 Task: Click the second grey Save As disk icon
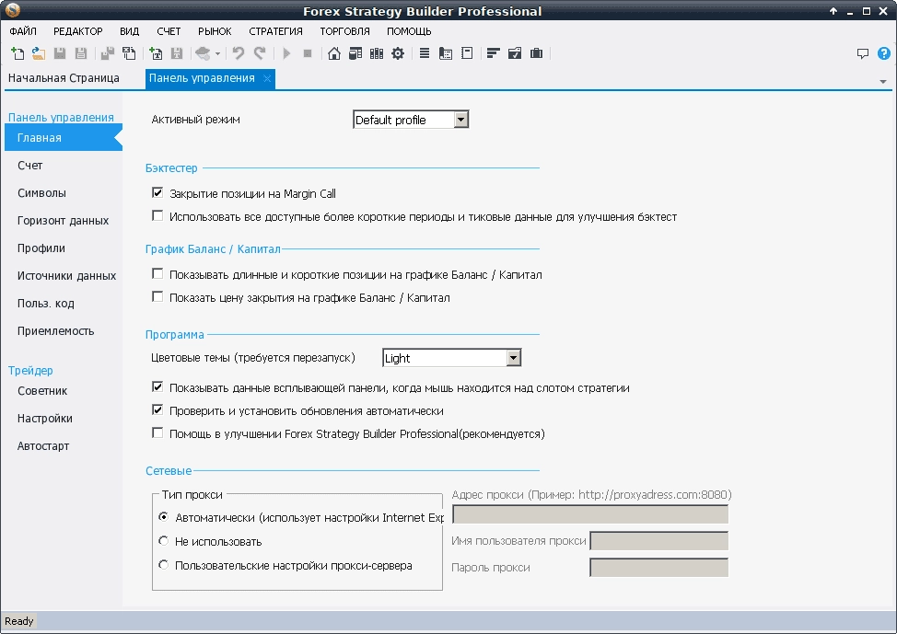coord(81,53)
